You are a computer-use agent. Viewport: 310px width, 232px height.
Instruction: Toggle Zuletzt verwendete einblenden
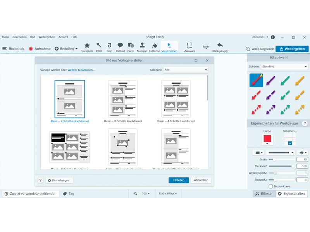(x=31, y=194)
